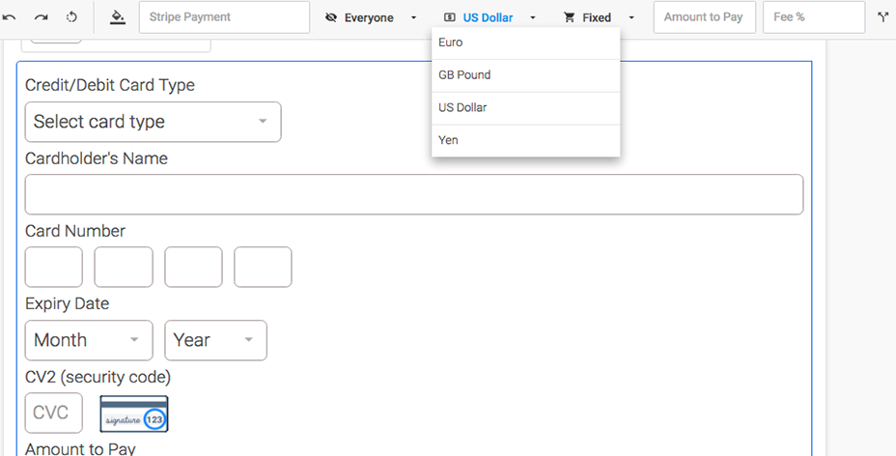Click the reset rotate icon
896x456 pixels.
72,17
